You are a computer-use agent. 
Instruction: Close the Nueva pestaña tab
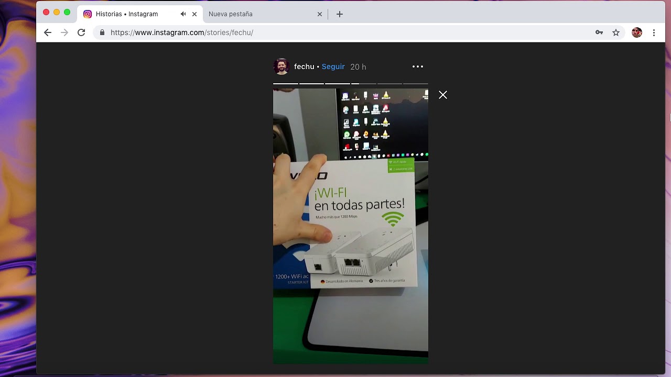(x=320, y=14)
